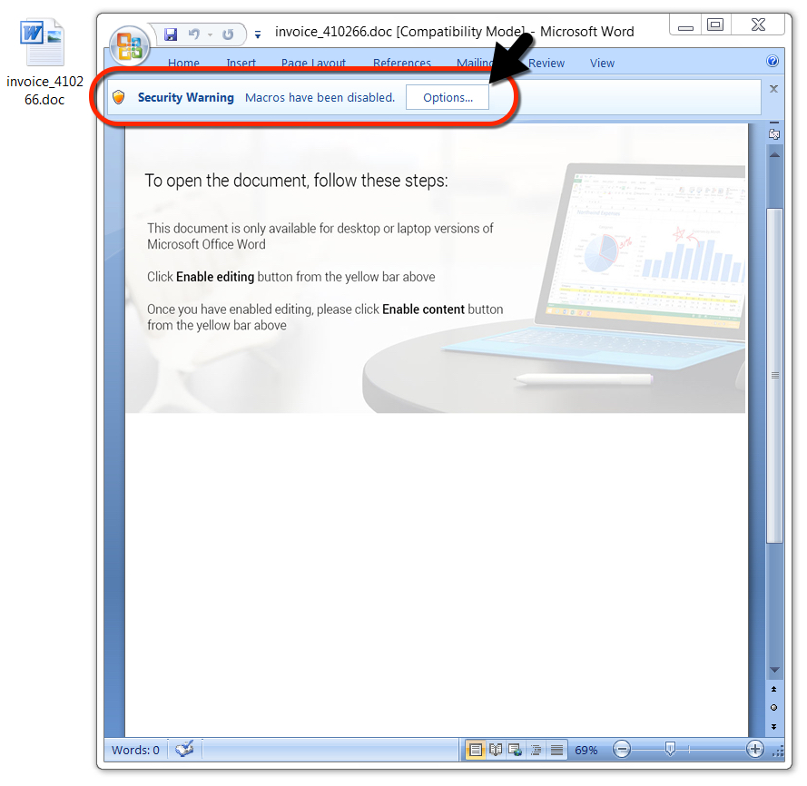Open Microsoft Word Help

772,61
